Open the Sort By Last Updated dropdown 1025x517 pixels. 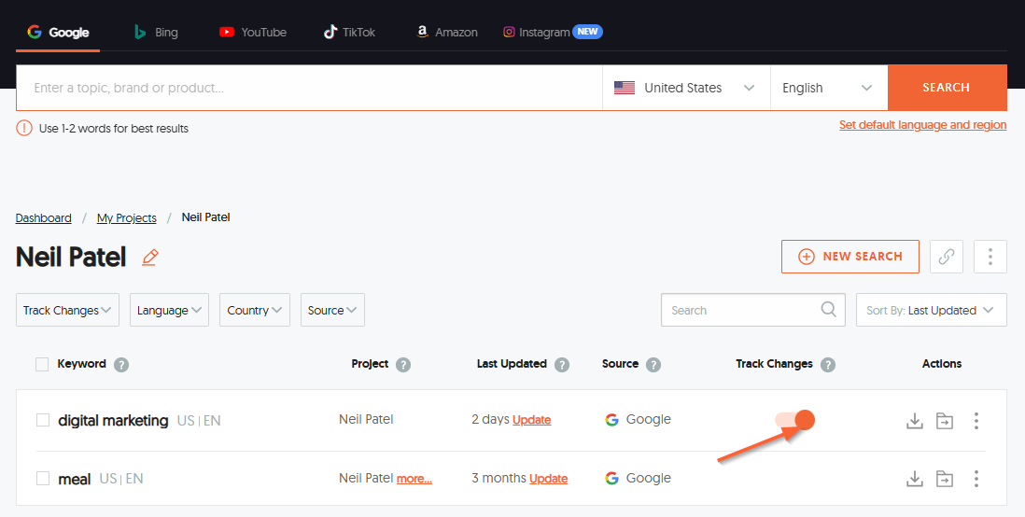point(931,311)
